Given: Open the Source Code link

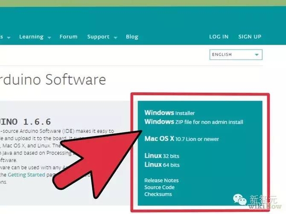Looking at the screenshot, I should coord(159,187).
